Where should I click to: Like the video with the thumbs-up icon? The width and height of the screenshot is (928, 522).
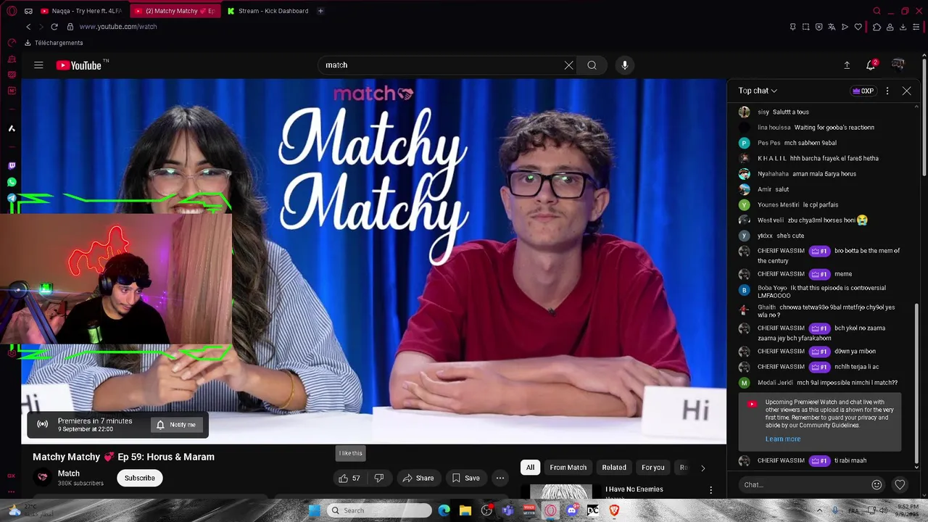click(x=349, y=478)
